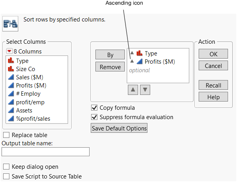Click the Sort dialog icon at top left
This screenshot has height=182, width=237.
click(x=11, y=23)
